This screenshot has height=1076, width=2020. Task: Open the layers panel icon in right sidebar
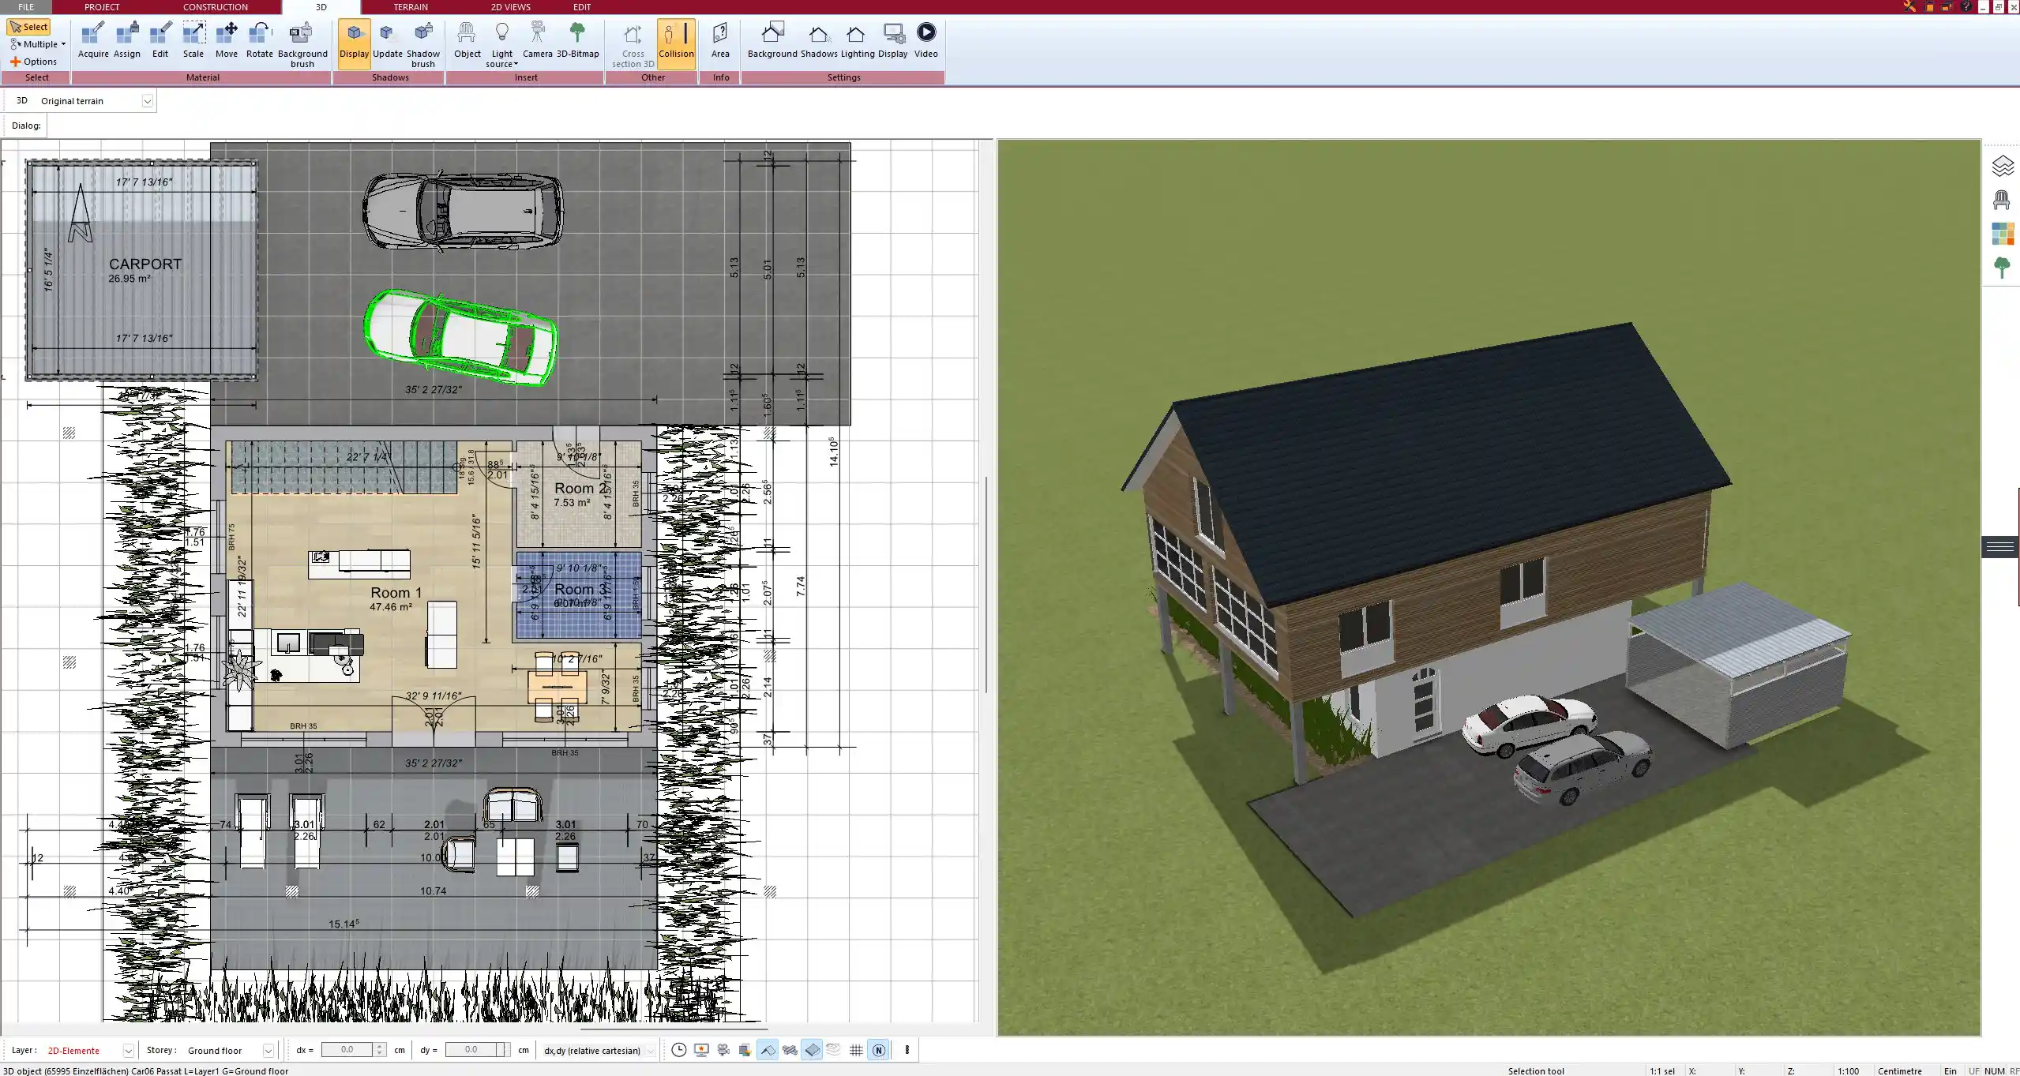[2002, 166]
